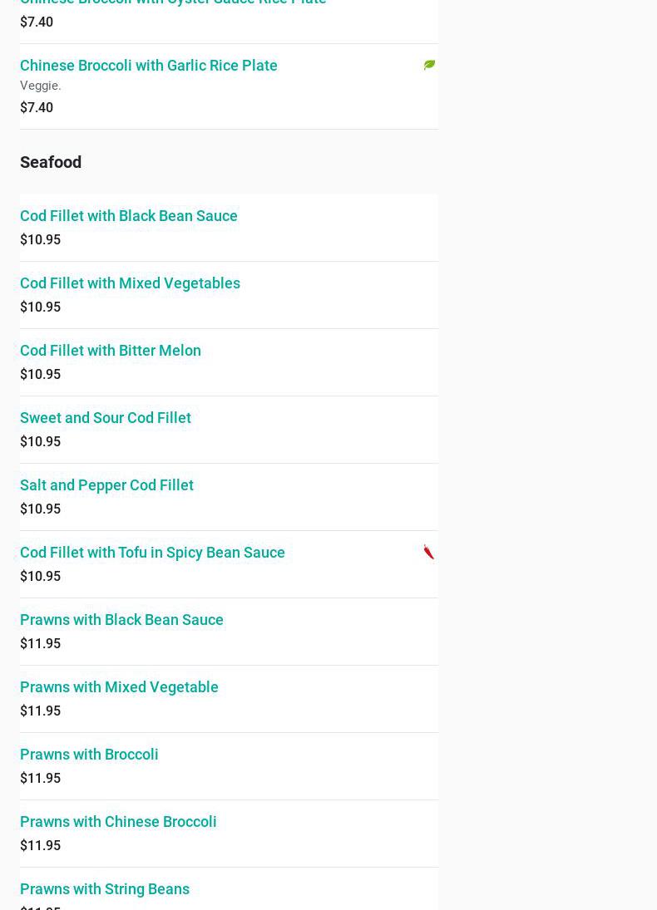Click the price of Cod Fillet with Bitter Melon
Viewport: 657px width, 910px height.
tap(40, 375)
